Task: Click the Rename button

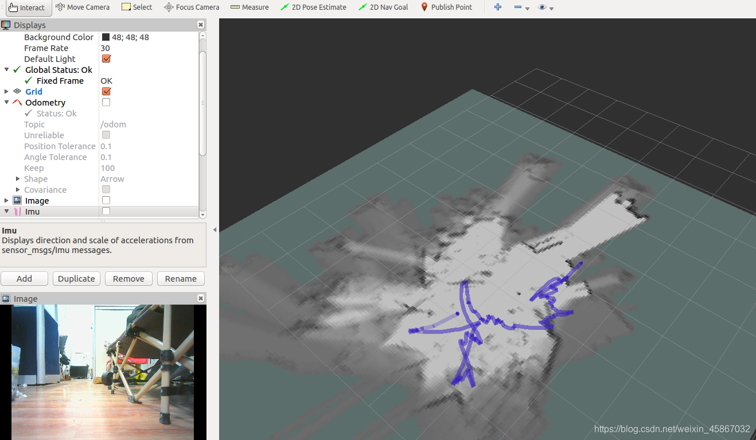Action: pos(181,278)
